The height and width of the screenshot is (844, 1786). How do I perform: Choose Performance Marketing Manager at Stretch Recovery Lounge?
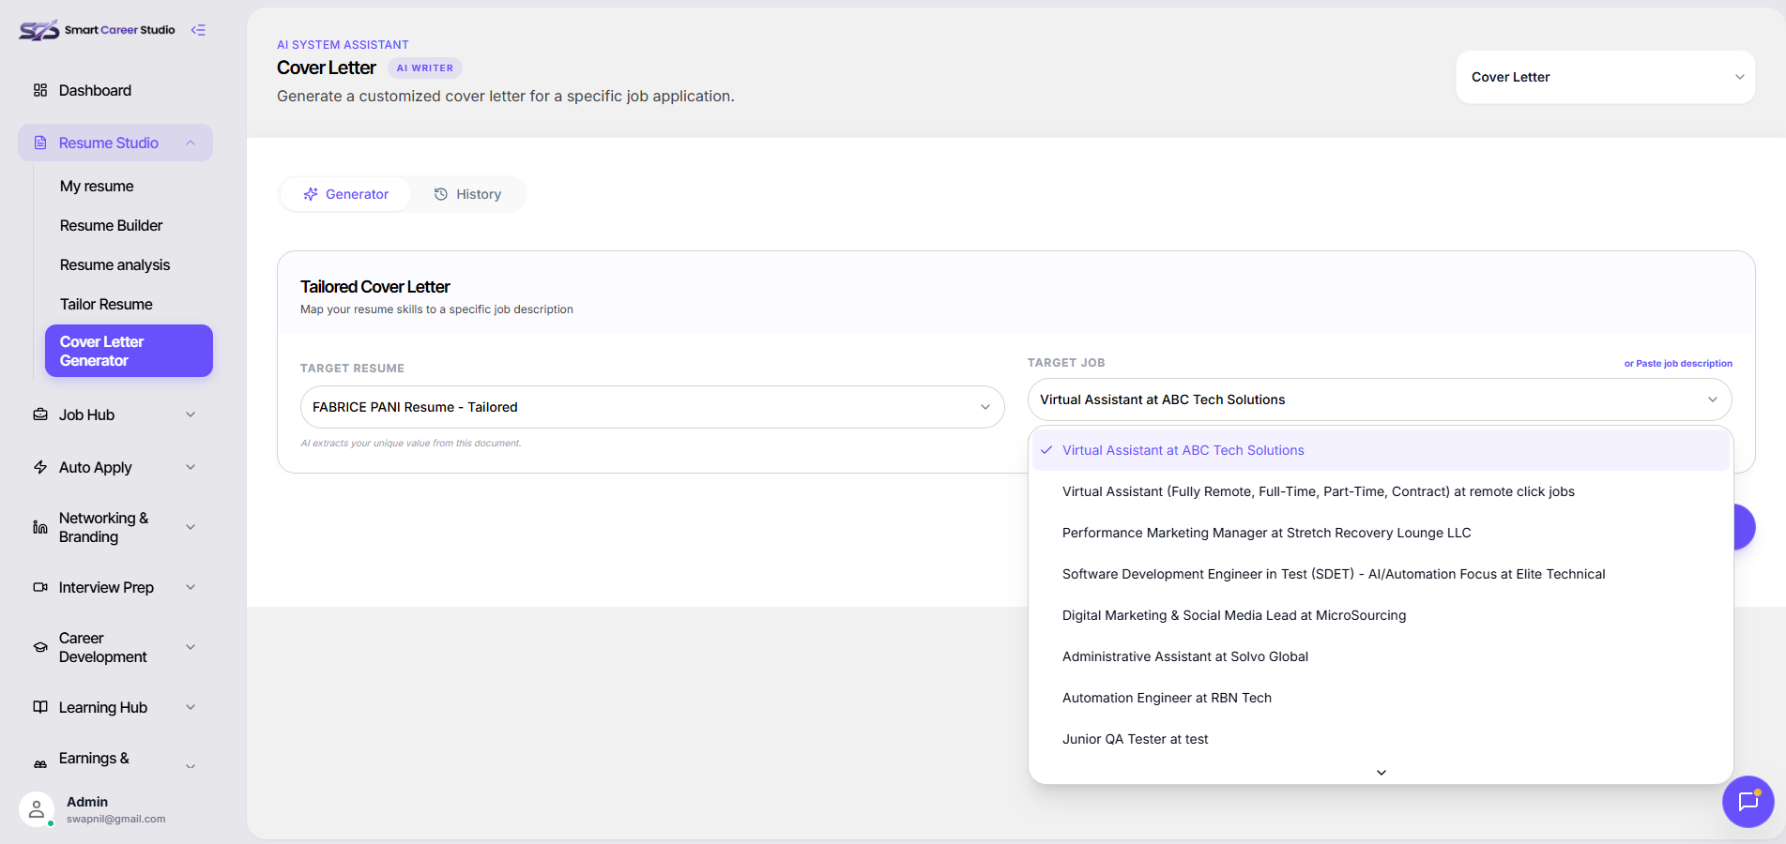1381,533
